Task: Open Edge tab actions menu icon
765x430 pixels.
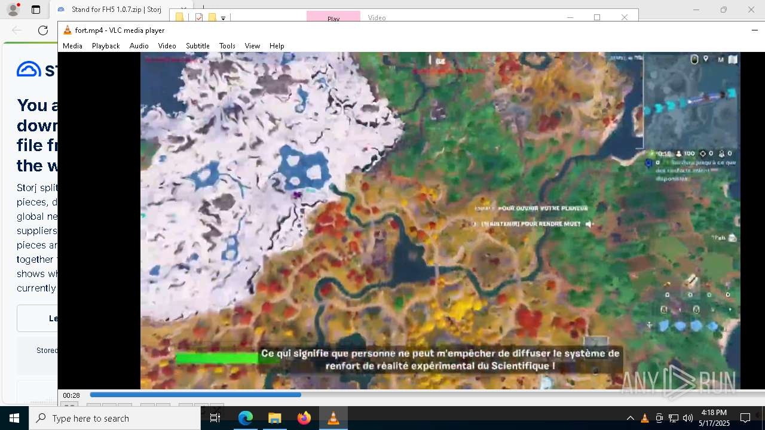Action: pyautogui.click(x=36, y=10)
